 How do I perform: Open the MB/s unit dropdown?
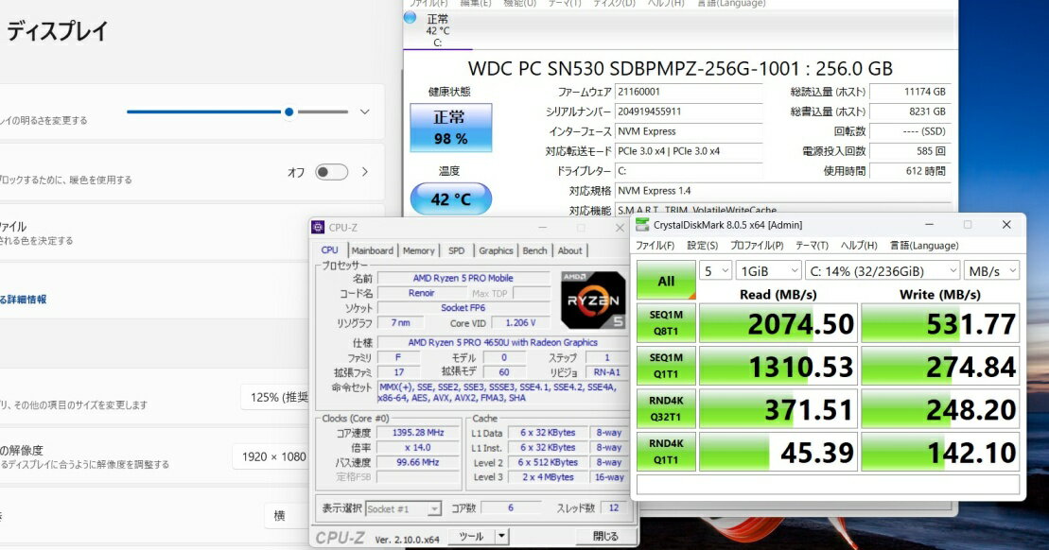pos(993,271)
